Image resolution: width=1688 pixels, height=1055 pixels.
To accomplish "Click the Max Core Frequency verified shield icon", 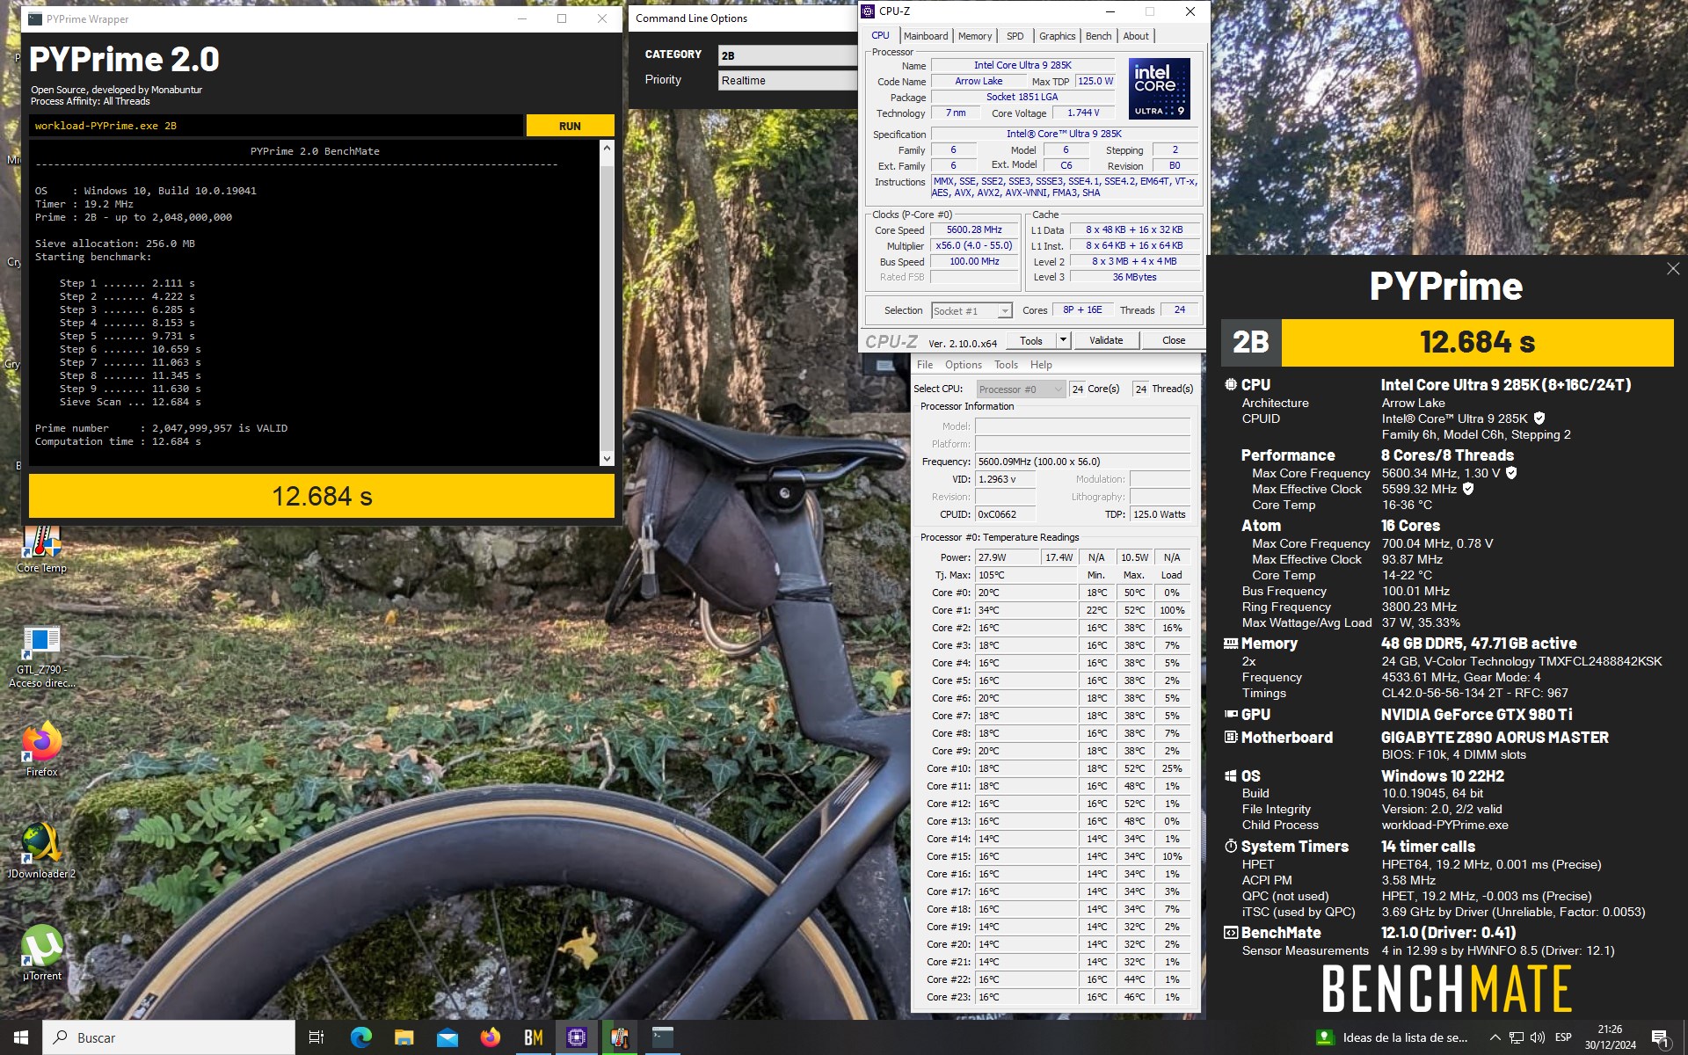I will click(1511, 473).
